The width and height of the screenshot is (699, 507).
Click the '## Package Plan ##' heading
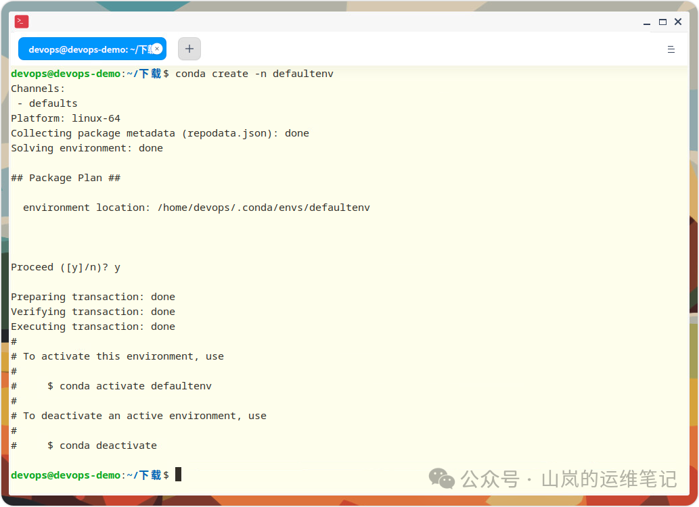tap(66, 178)
